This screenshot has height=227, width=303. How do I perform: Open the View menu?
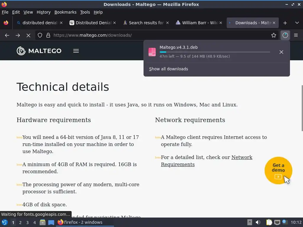tap(28, 12)
